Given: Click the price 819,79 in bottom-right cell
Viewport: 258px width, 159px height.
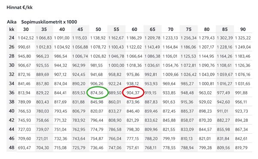Looking at the screenshot, I should coord(241,148).
